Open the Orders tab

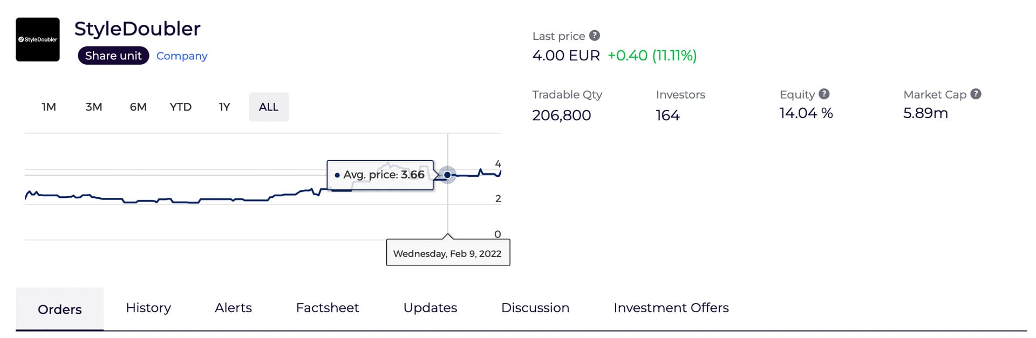[59, 309]
